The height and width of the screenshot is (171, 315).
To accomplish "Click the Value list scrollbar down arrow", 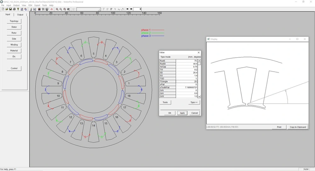I will (199, 97).
